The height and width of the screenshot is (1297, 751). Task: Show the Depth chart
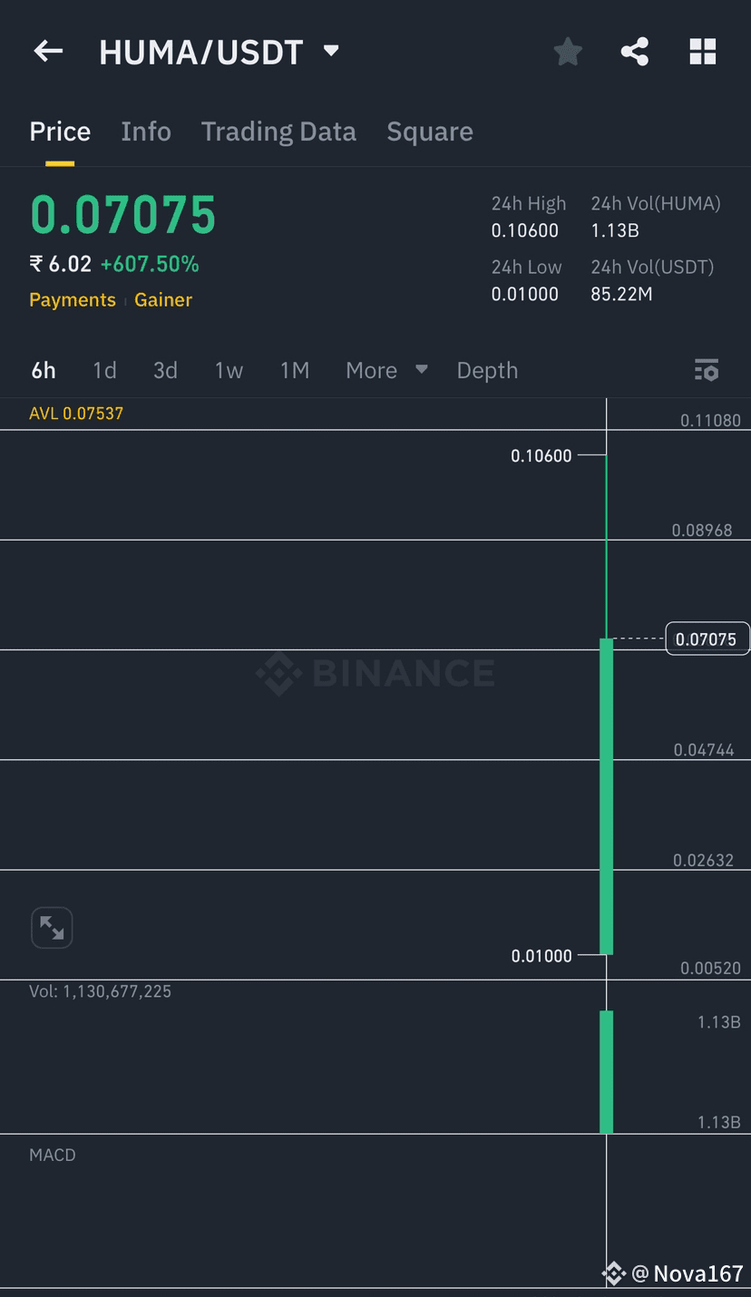[x=487, y=370]
